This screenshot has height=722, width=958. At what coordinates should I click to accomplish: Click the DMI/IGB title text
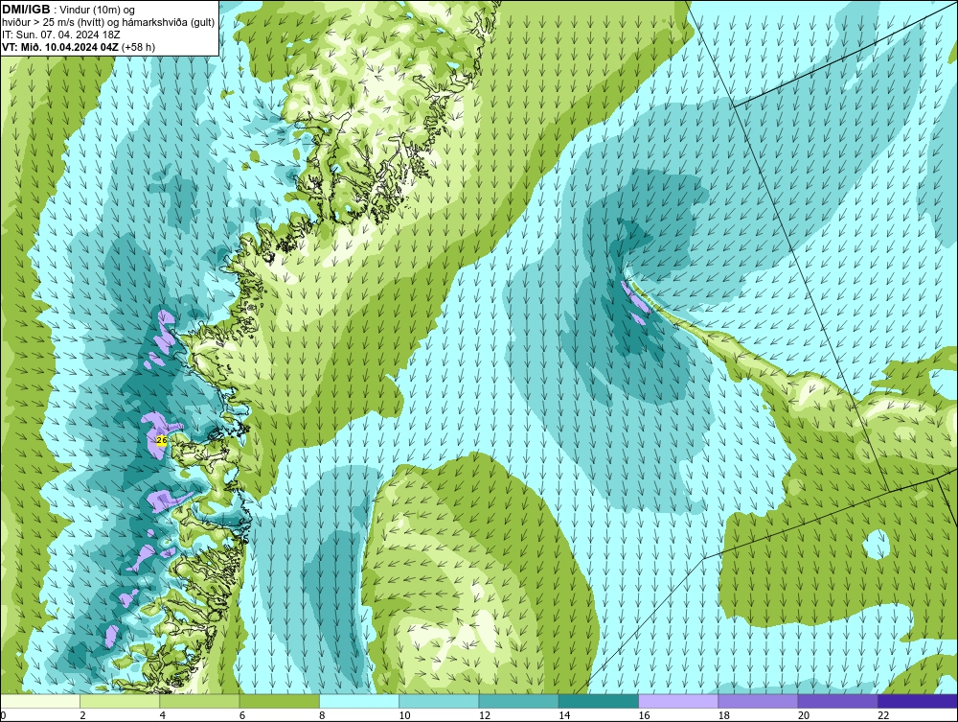pos(26,10)
